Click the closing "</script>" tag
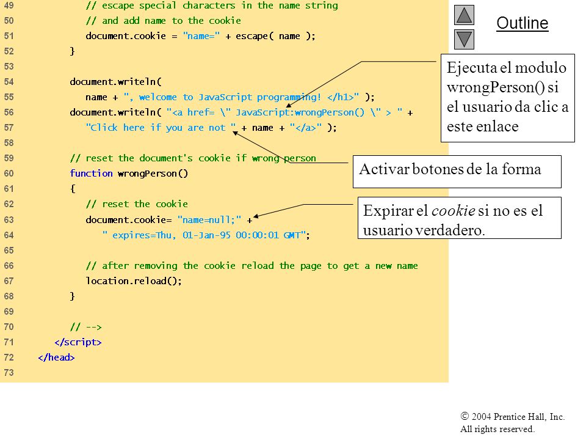The height and width of the screenshot is (440, 586). point(78,342)
